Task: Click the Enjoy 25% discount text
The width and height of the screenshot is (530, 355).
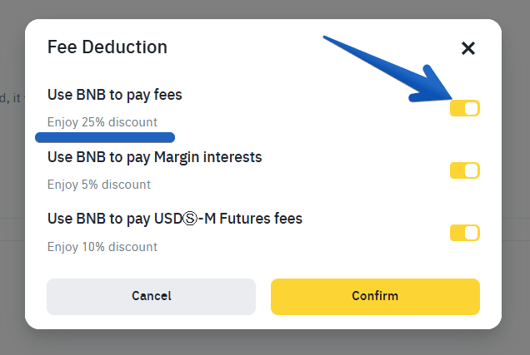Action: coord(102,122)
